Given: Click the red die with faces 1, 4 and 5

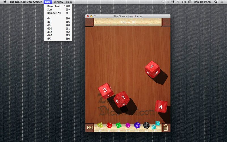Looking at the screenshot, I should (152, 69).
